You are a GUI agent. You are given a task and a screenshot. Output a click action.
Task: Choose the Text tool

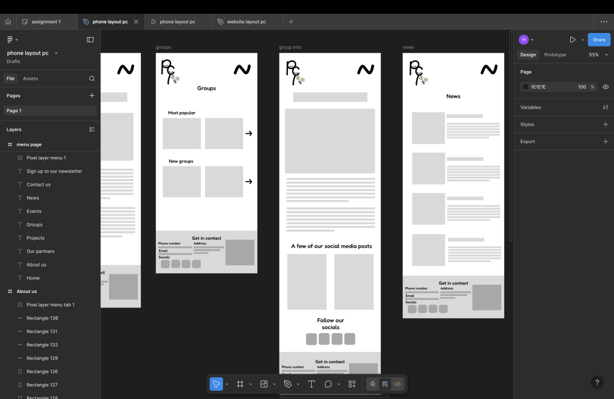pos(311,384)
